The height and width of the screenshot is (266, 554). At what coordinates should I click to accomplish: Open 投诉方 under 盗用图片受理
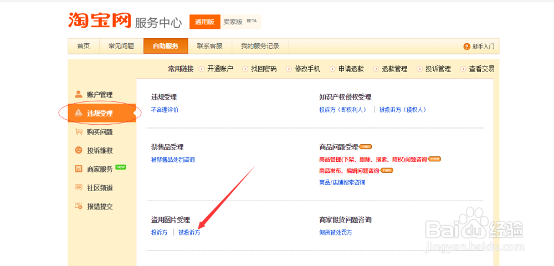pyautogui.click(x=160, y=232)
